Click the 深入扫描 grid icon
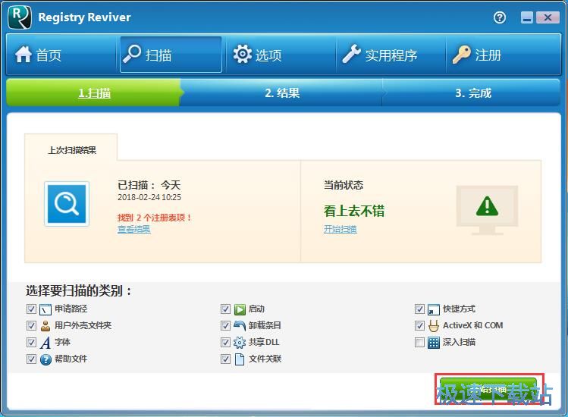This screenshot has width=568, height=417. (x=434, y=343)
